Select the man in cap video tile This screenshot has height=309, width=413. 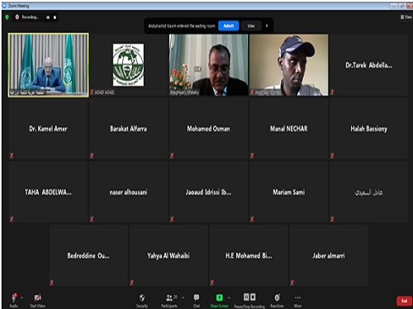point(289,65)
